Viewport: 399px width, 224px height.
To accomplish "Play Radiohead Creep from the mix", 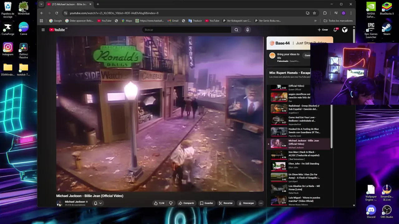I will point(299,109).
